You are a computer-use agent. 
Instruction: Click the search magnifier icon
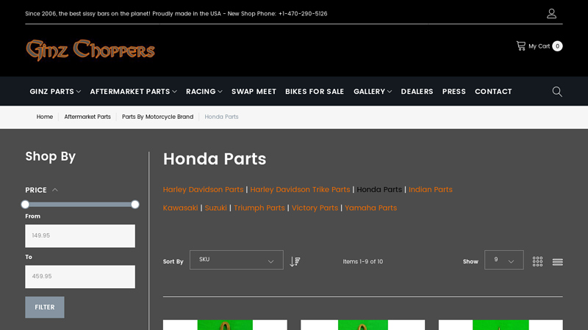pos(557,92)
